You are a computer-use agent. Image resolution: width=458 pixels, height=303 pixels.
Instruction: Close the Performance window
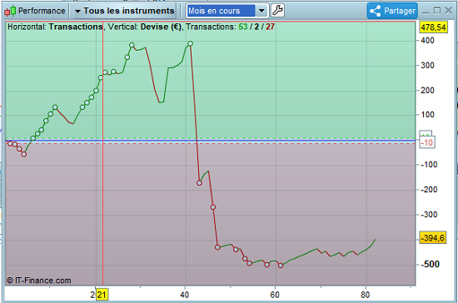tap(449, 11)
